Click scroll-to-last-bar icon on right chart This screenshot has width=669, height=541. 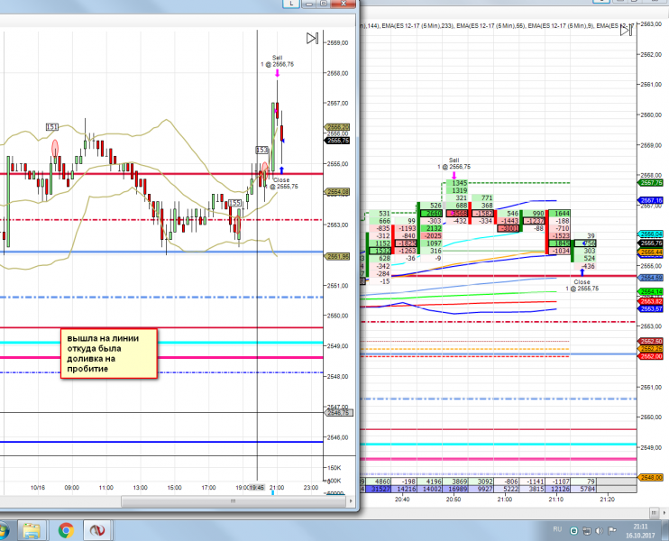[624, 30]
